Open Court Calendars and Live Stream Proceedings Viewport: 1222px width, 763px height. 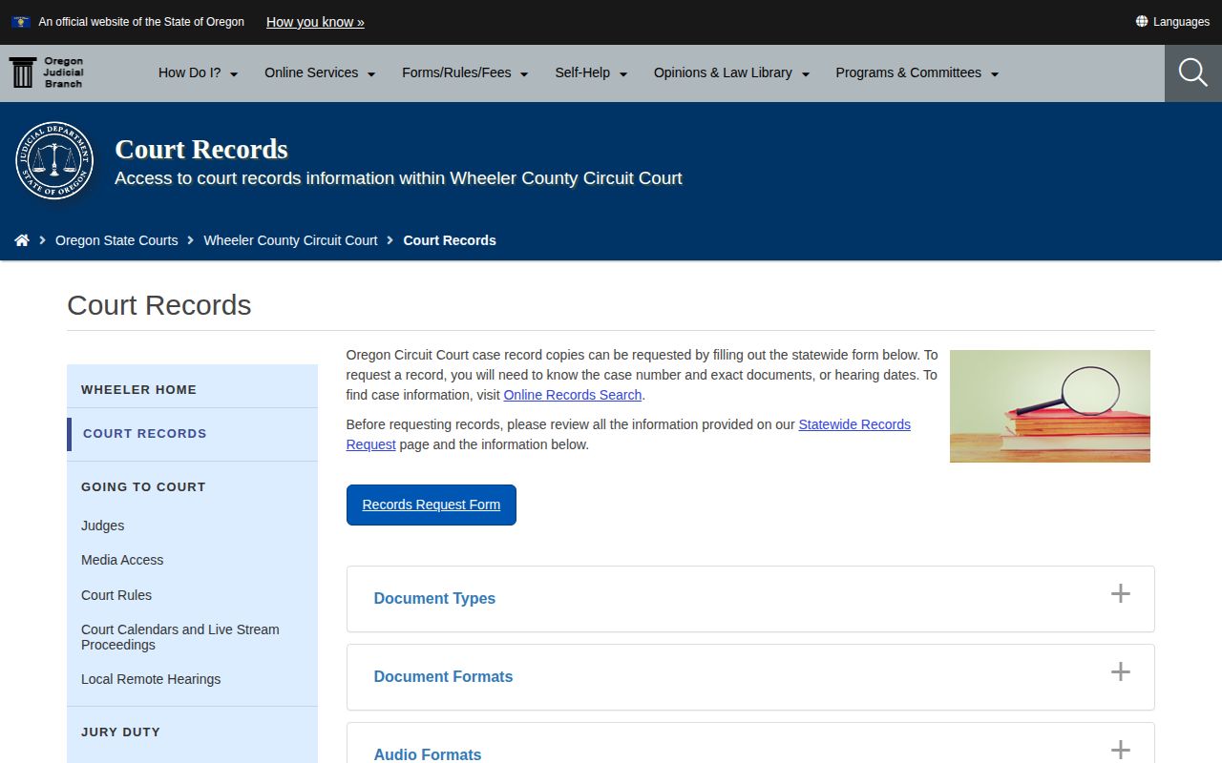coord(180,637)
